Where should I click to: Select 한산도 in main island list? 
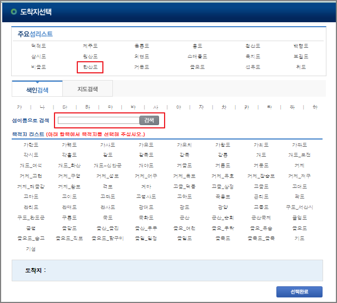click(x=90, y=67)
